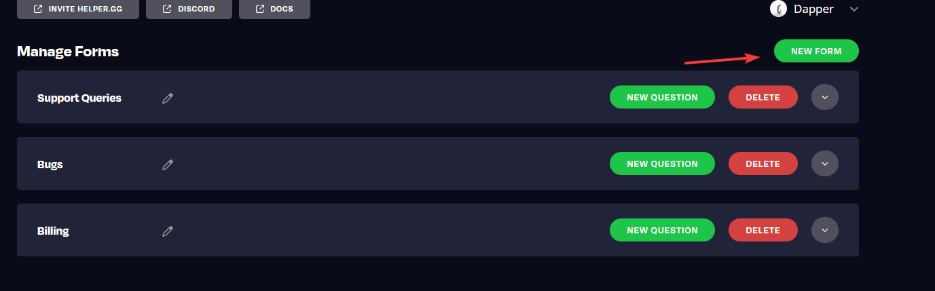The width and height of the screenshot is (935, 291).
Task: Click the pencil icon next to Bugs
Action: tap(168, 164)
